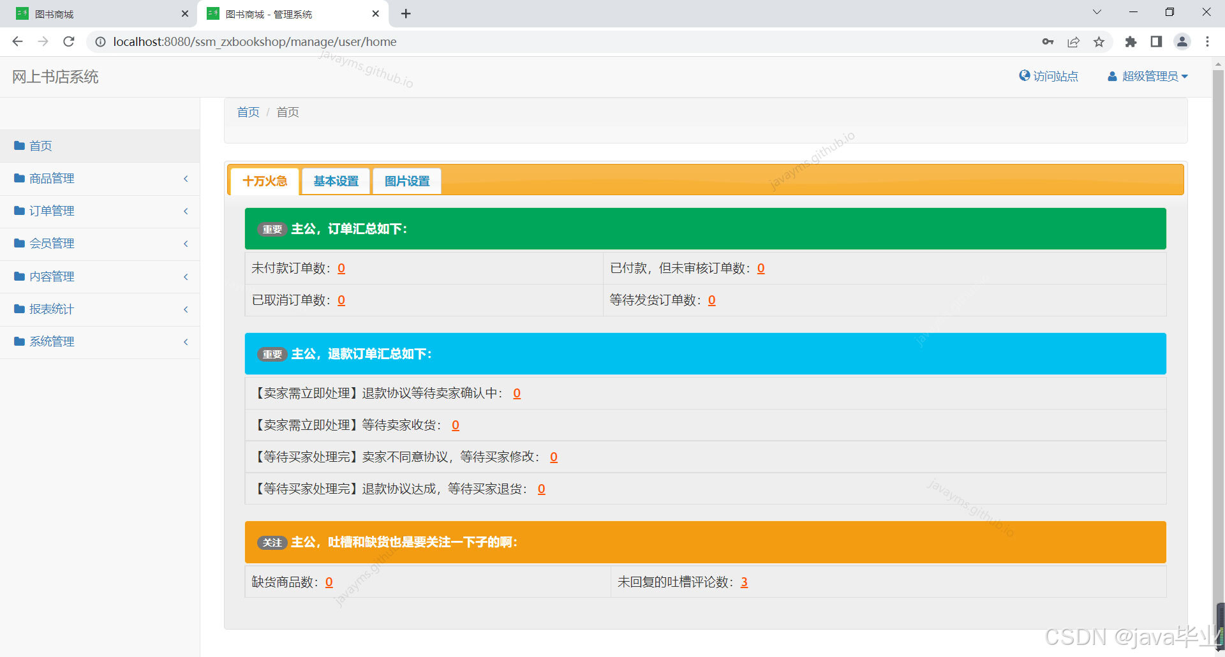
Task: Expand the 商品管理 chevron
Action: point(186,179)
